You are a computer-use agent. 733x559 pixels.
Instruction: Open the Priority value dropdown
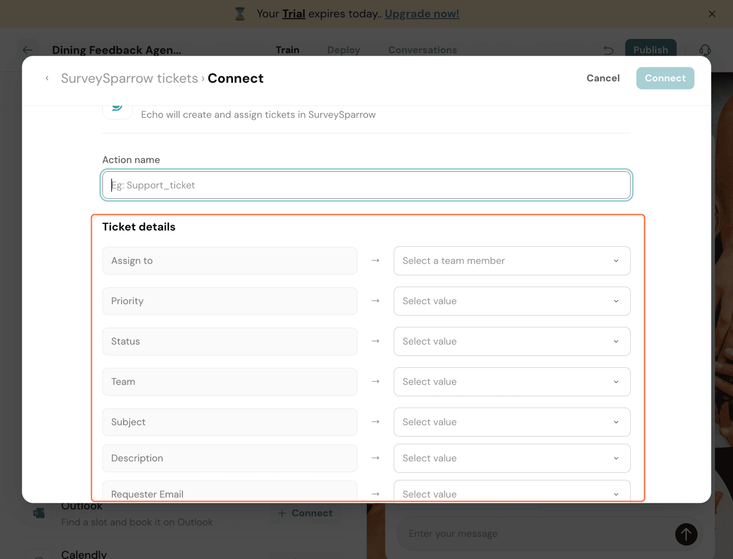512,301
